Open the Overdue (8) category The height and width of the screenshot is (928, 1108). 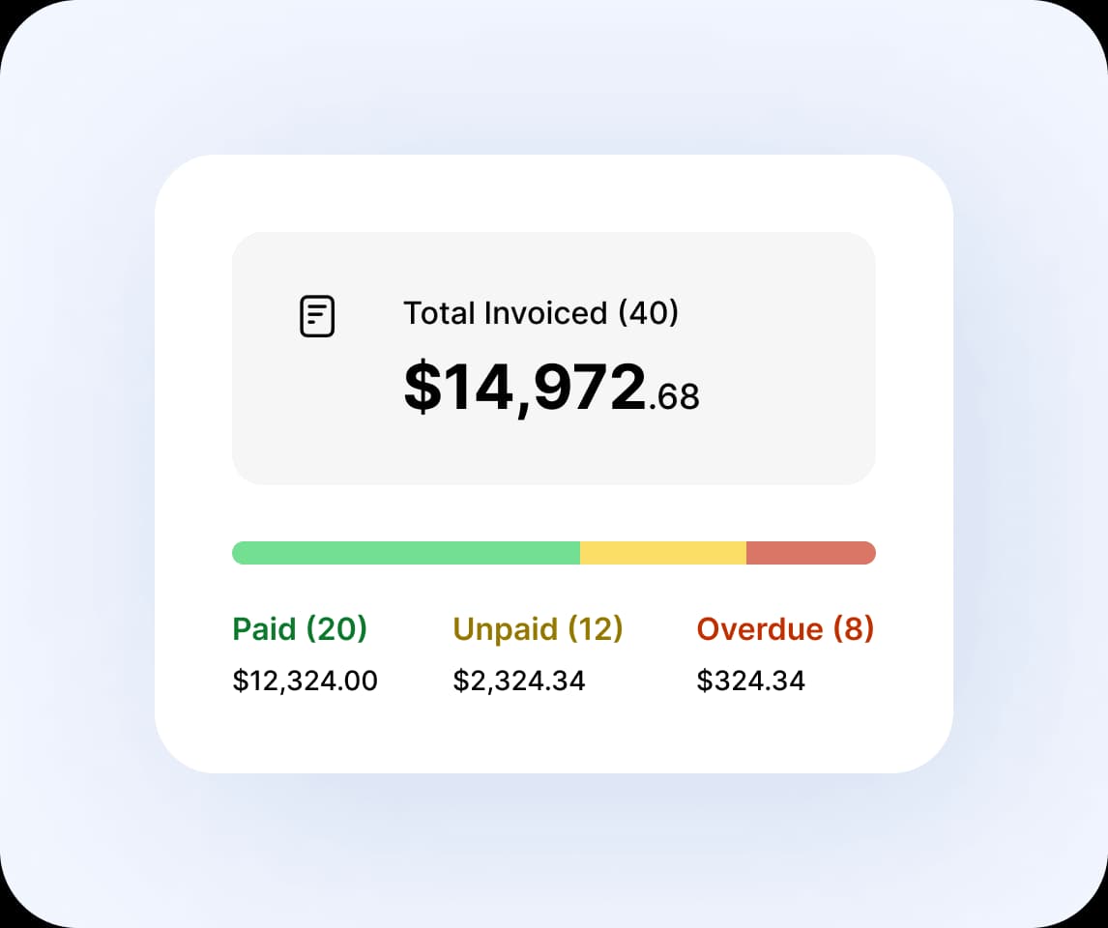(785, 629)
